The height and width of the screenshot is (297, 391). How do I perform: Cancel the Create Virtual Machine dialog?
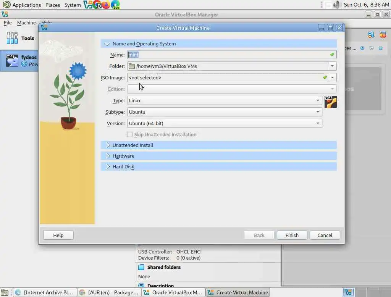coord(325,235)
